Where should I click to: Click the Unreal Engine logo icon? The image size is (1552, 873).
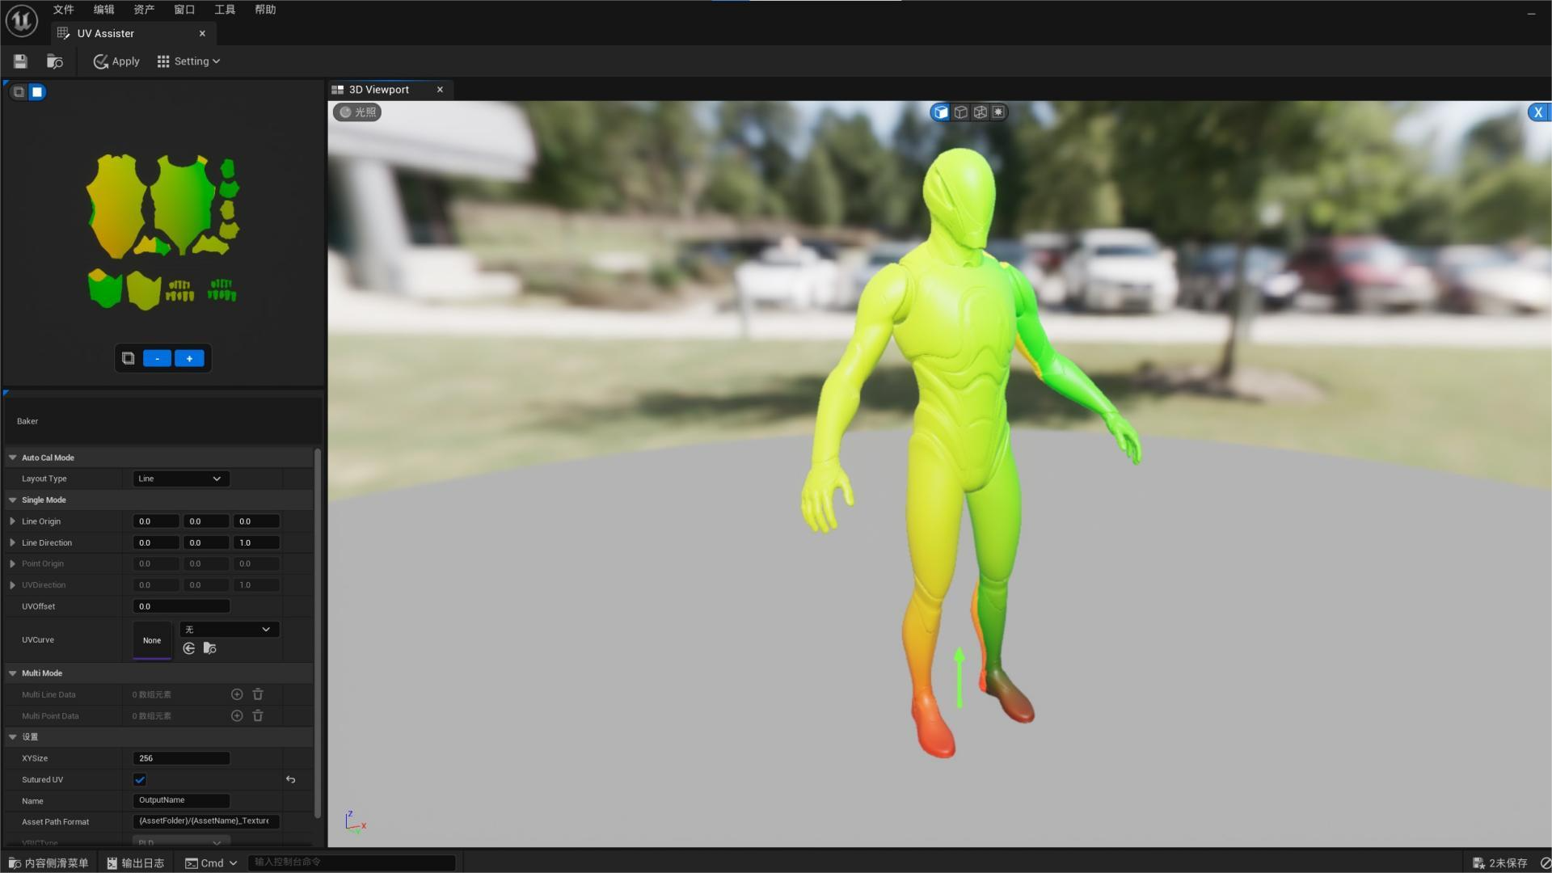coord(21,20)
